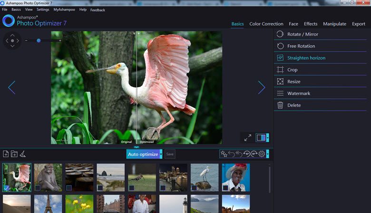Select the yellow flowers thumbnail
The image size is (371, 213).
pyautogui.click(x=79, y=204)
